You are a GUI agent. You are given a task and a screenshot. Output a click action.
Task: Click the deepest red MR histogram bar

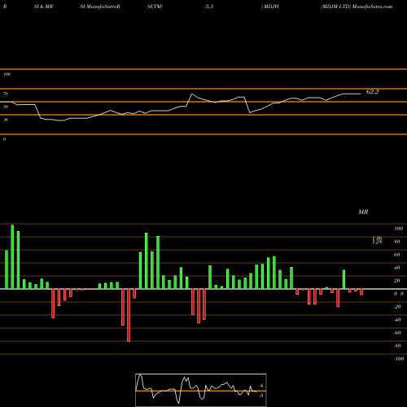(129, 315)
